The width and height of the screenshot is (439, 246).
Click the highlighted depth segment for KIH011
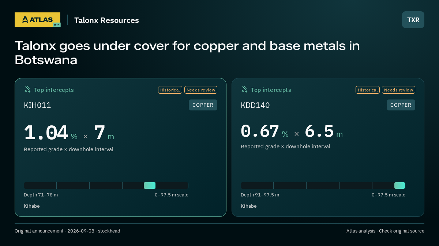pos(150,186)
